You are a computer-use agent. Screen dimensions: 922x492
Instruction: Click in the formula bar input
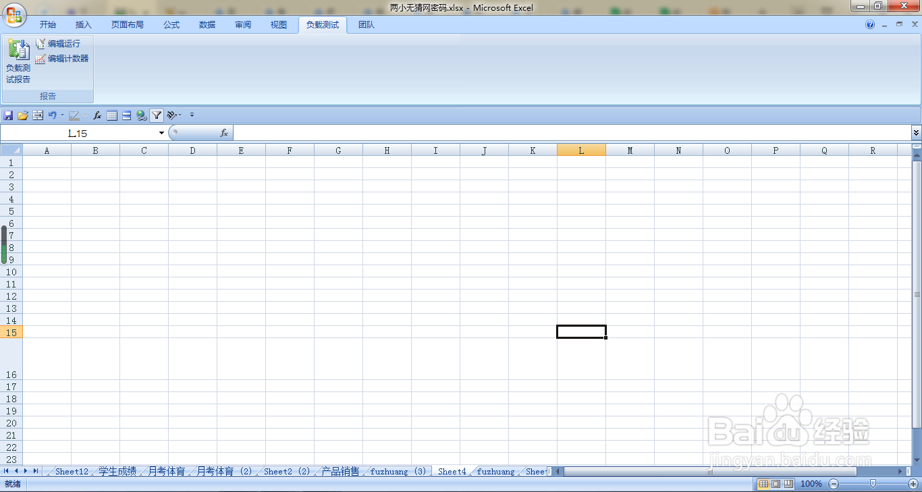click(x=572, y=133)
